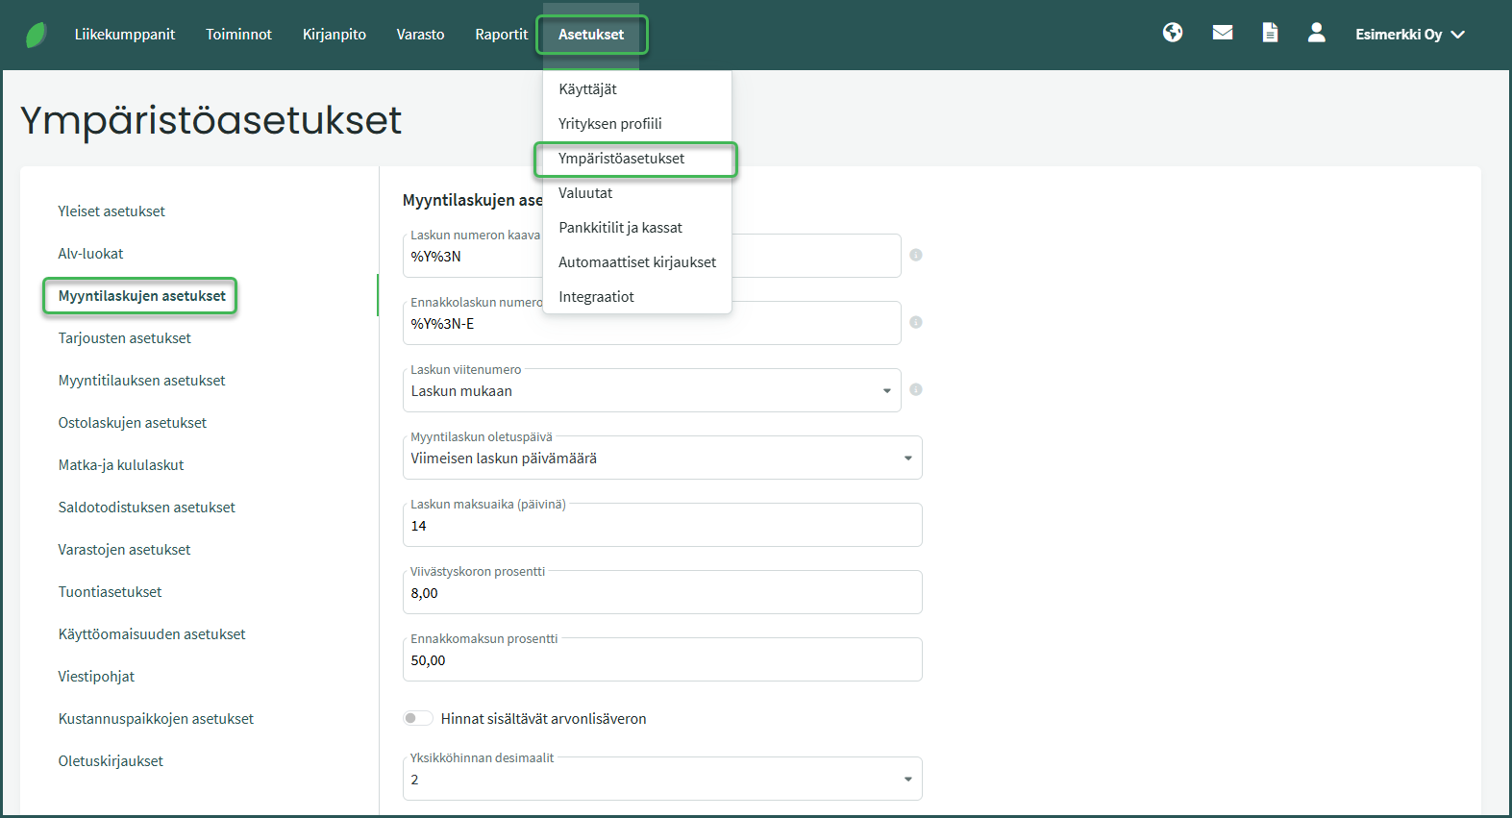Open the globe language icon
Image resolution: width=1512 pixels, height=818 pixels.
(x=1172, y=33)
